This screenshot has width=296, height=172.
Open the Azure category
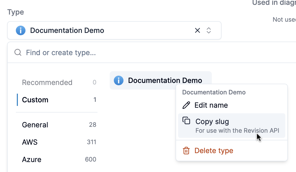31,159
